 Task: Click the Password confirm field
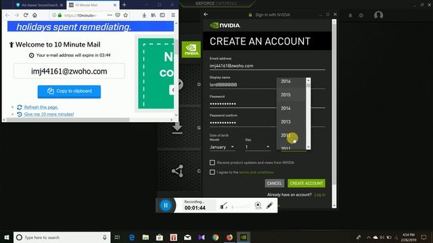click(x=243, y=123)
